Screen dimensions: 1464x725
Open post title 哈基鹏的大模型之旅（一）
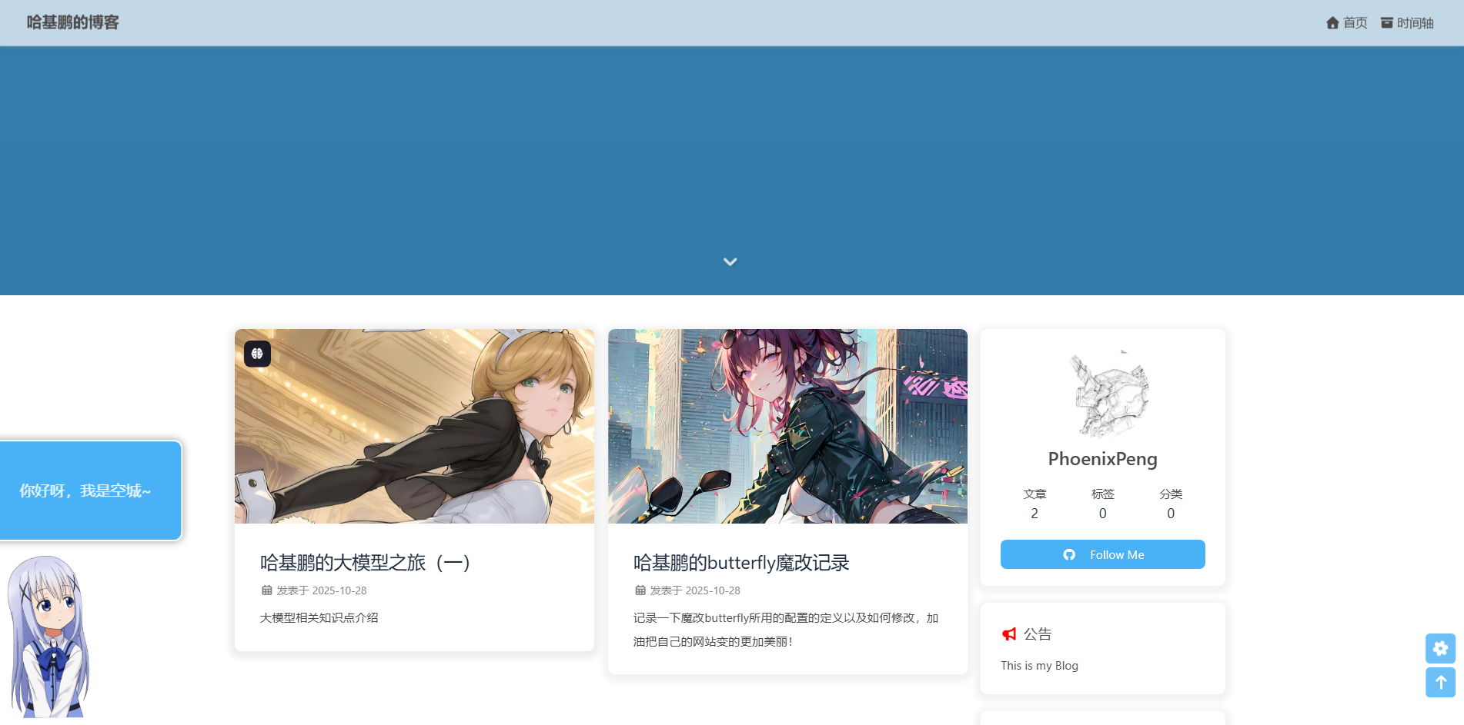click(x=366, y=563)
